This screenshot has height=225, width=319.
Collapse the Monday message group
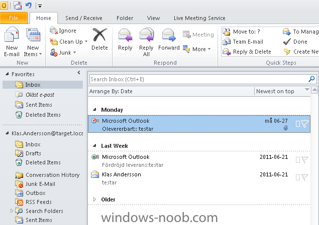pyautogui.click(x=94, y=110)
